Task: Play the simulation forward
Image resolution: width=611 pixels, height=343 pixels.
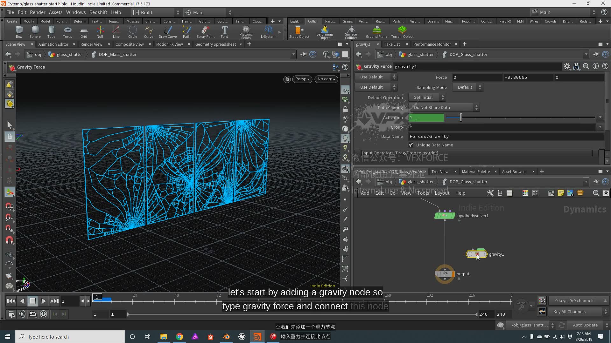Action: pos(44,301)
